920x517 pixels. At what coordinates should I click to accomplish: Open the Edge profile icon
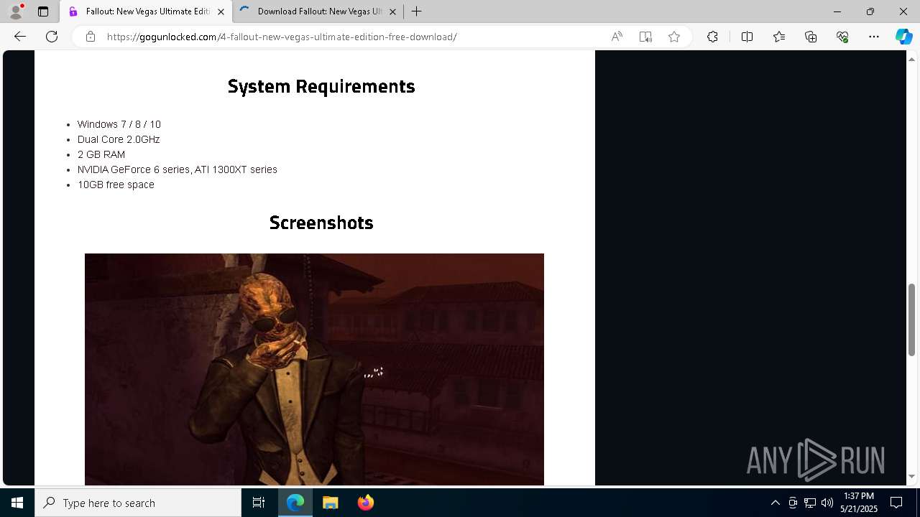tap(16, 11)
